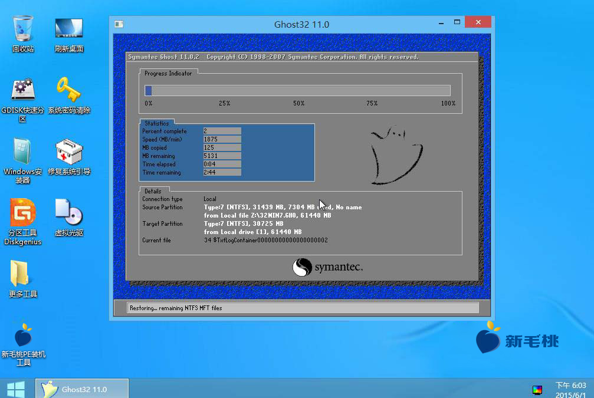Click the Connection type value Local

tap(210, 199)
